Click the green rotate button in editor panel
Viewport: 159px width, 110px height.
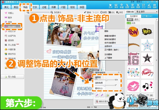[107, 95]
